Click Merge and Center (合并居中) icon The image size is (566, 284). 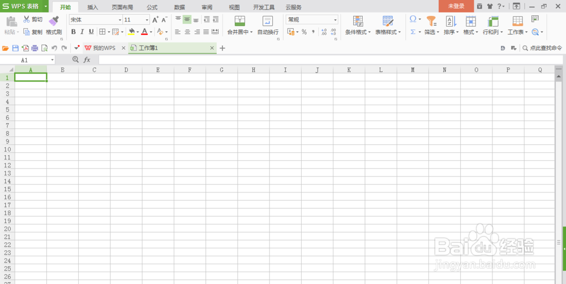[239, 21]
